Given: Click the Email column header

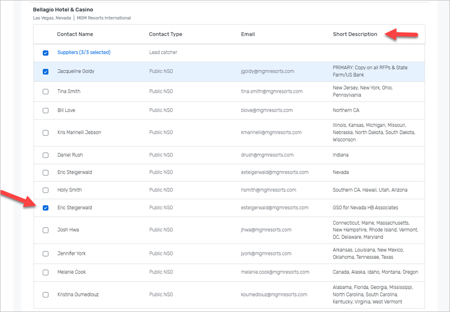Looking at the screenshot, I should click(x=248, y=35).
